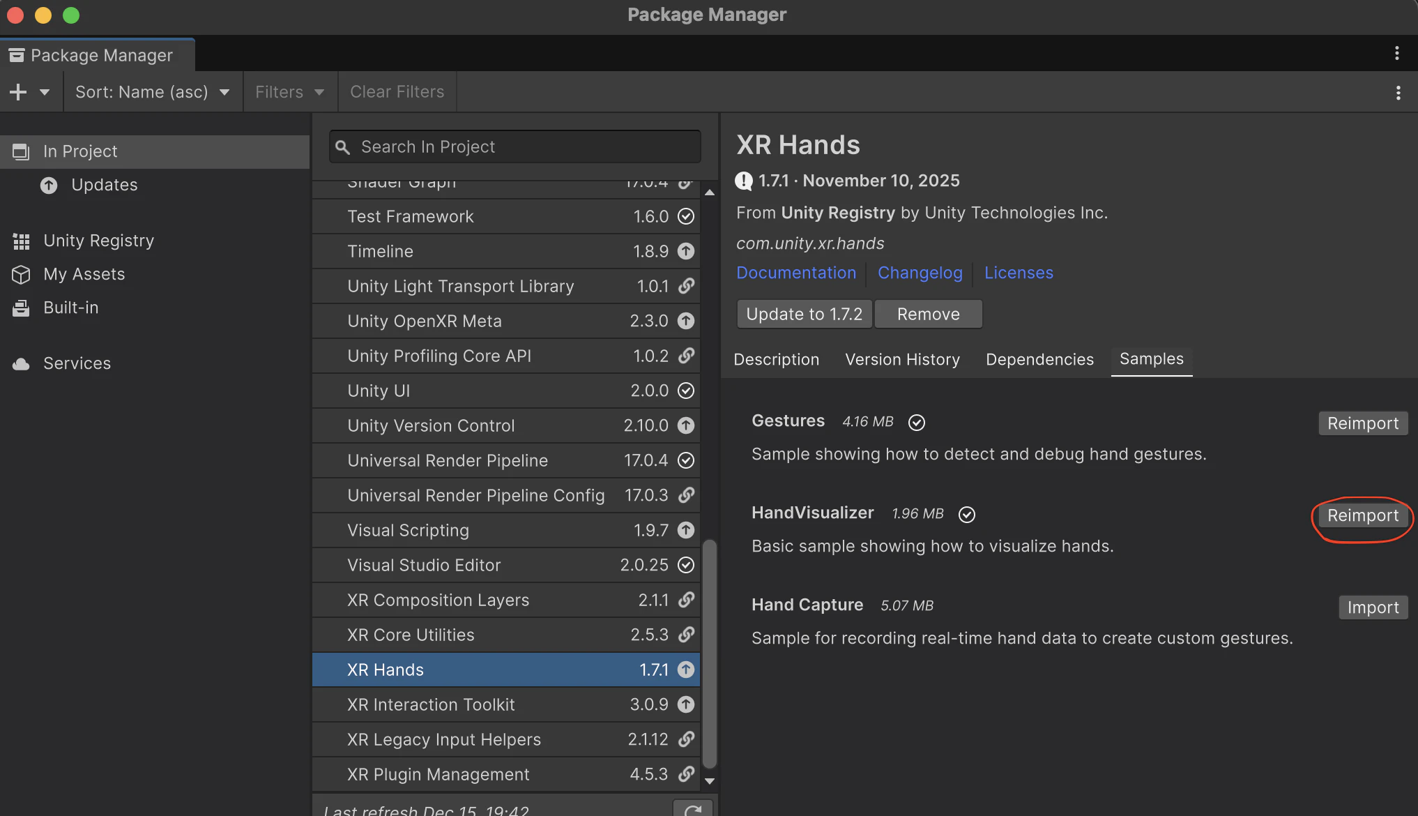Select the Package Manager window tab

tap(97, 55)
